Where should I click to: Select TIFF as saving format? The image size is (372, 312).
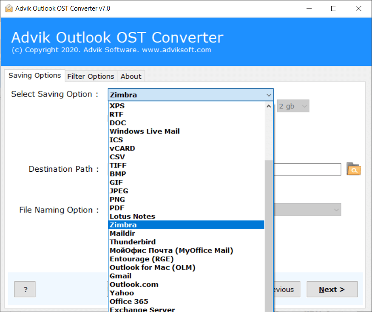(x=186, y=165)
